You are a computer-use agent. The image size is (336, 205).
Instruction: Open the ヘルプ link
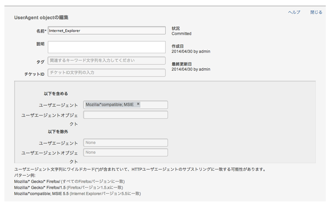[294, 12]
